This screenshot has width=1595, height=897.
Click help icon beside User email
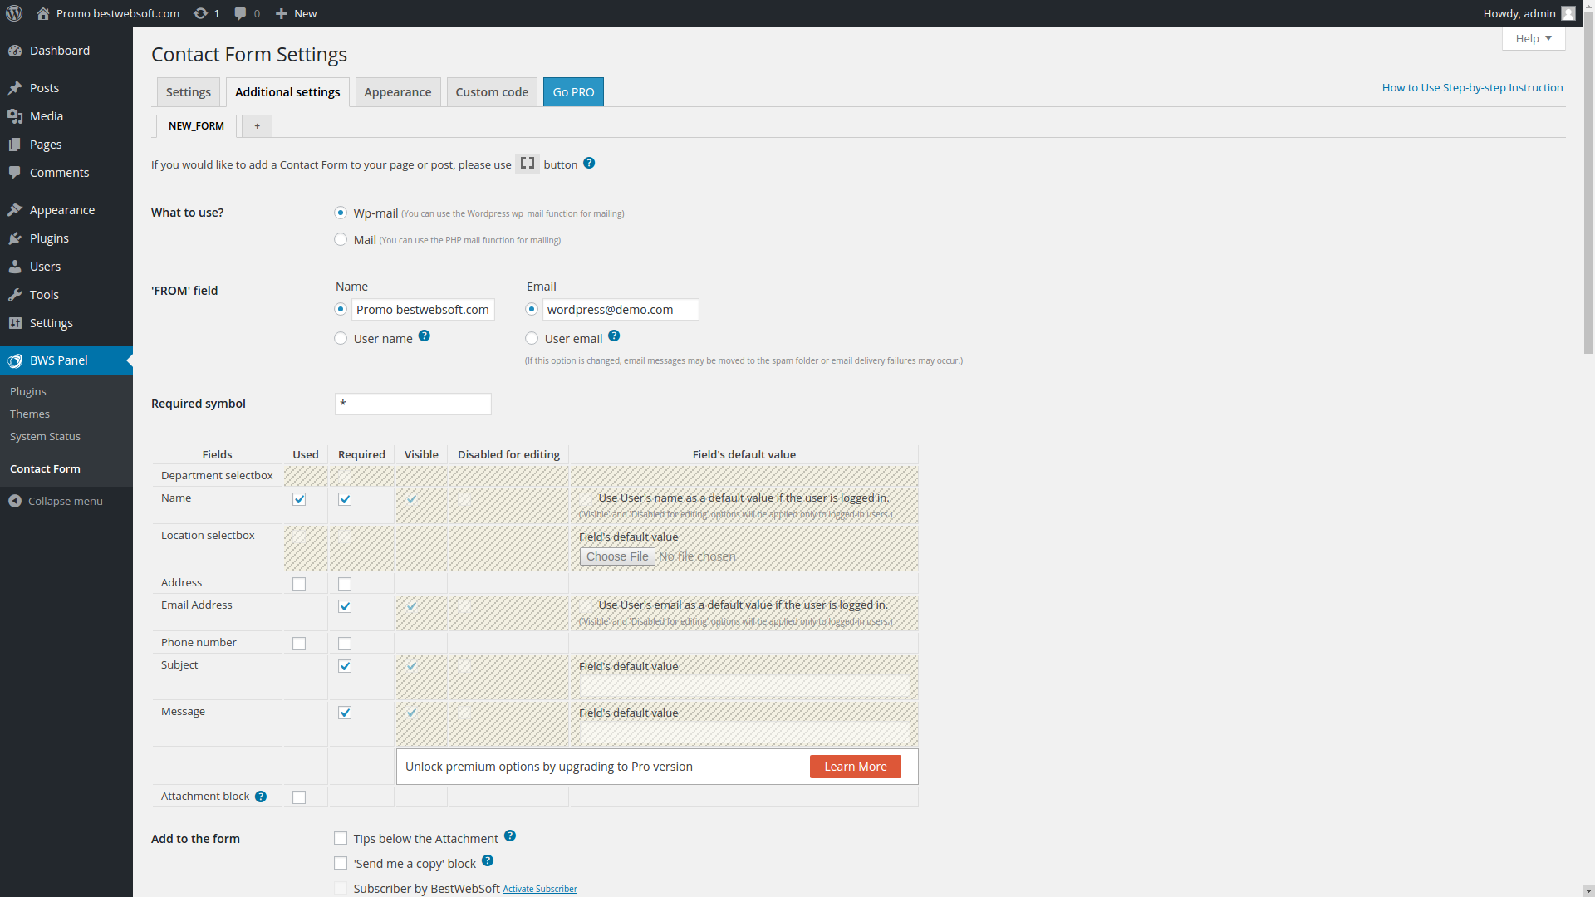pyautogui.click(x=614, y=336)
